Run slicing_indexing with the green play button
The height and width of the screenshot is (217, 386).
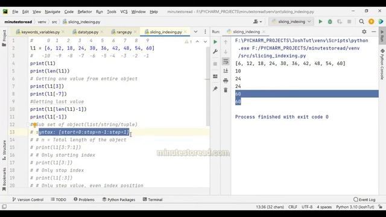320,22
